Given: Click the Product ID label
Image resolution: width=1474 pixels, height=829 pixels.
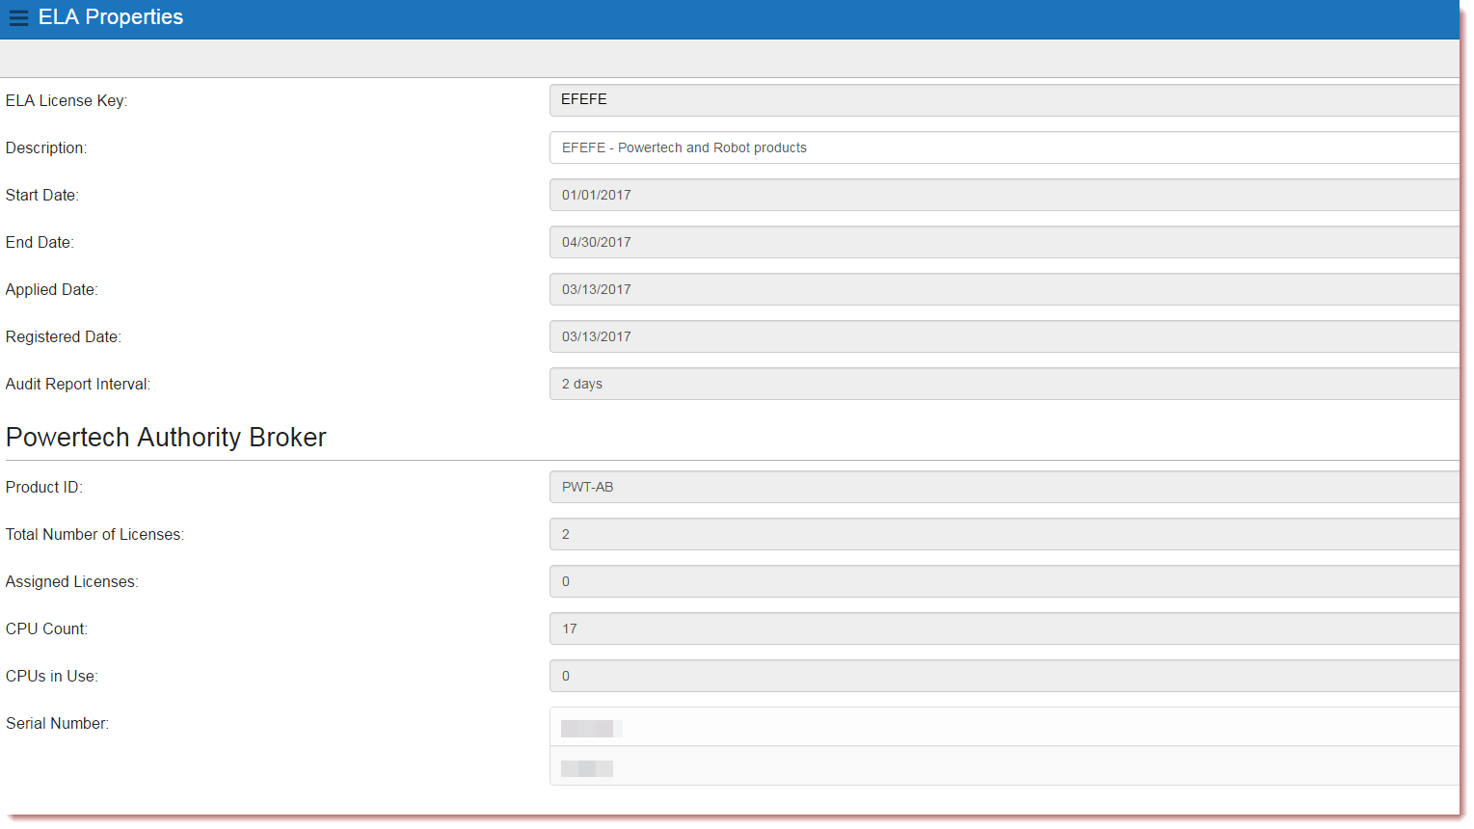Looking at the screenshot, I should (44, 487).
